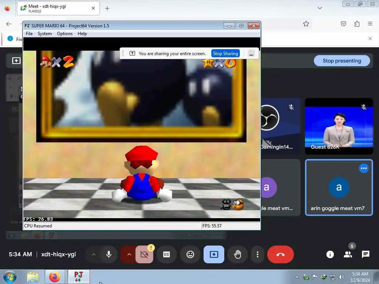Open the chat with everyone
Image resolution: width=379 pixels, height=284 pixels.
[x=365, y=254]
